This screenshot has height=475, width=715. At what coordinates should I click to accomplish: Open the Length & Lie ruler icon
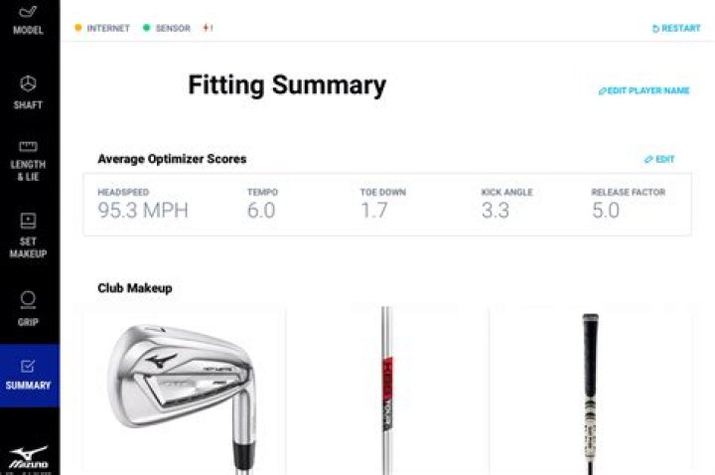point(28,146)
